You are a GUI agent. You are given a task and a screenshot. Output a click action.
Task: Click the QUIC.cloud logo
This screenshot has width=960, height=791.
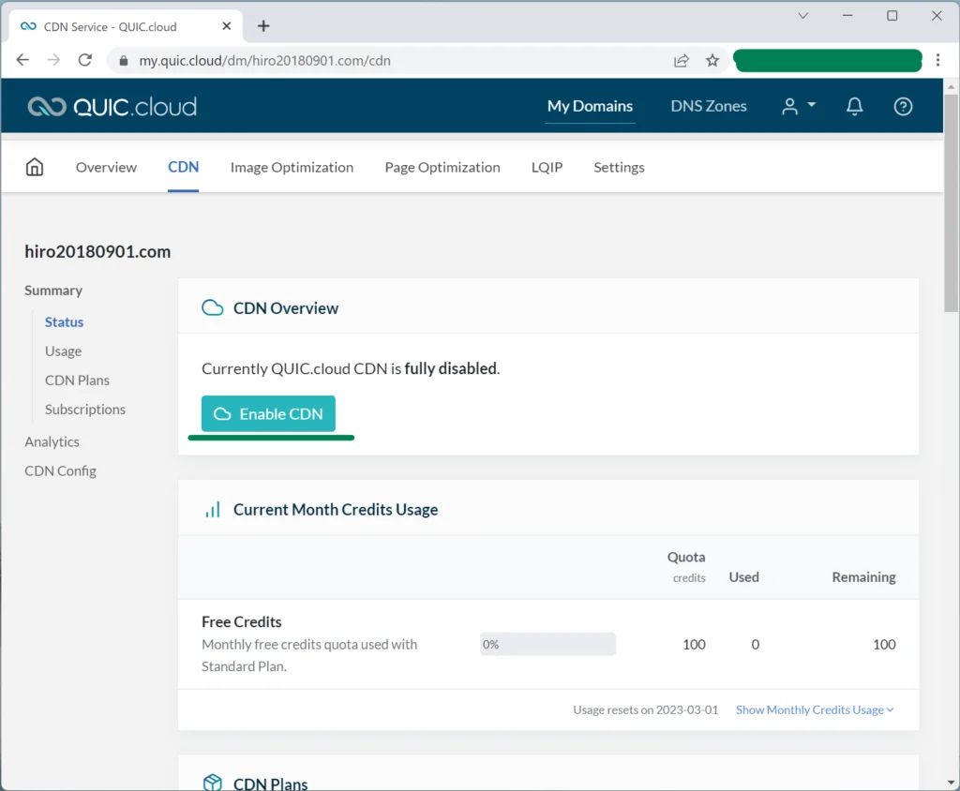click(112, 107)
